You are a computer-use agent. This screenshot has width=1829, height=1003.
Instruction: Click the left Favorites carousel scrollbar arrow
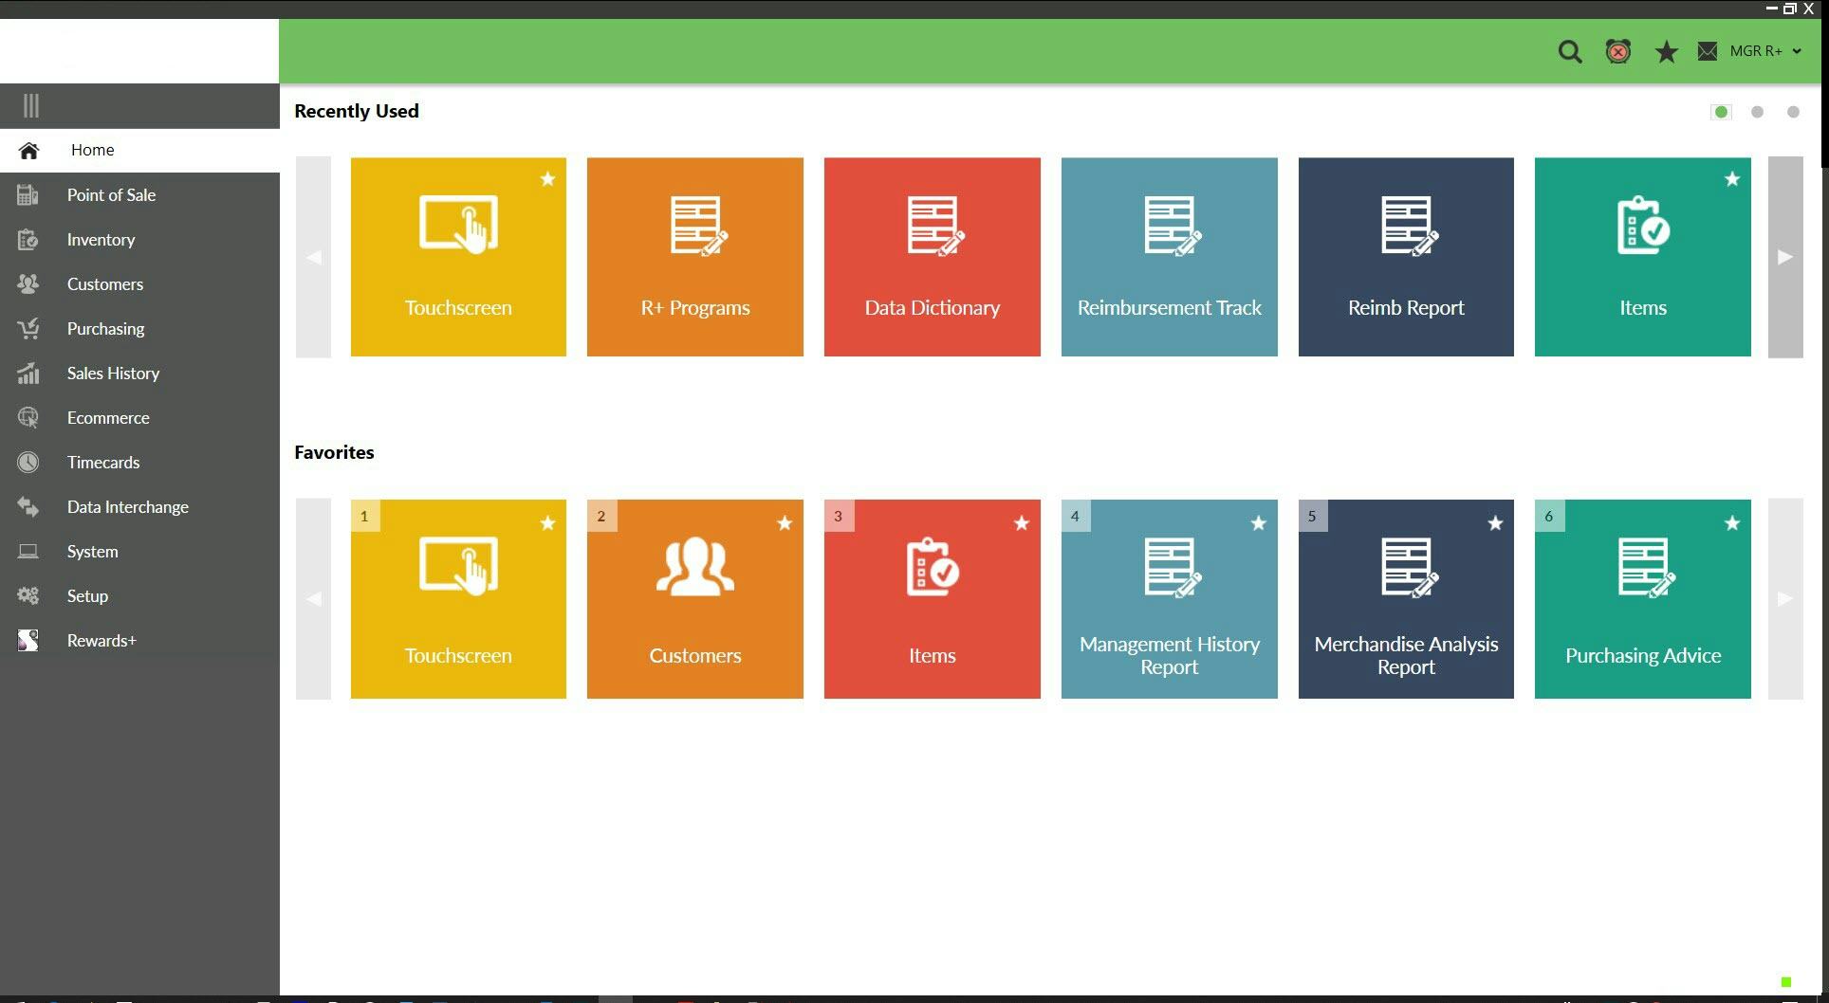(x=313, y=598)
